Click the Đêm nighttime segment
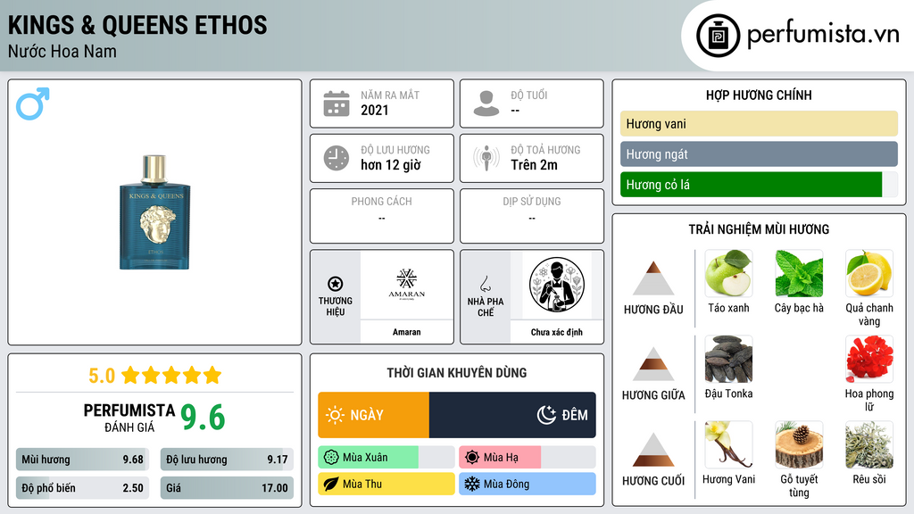 tap(512, 415)
